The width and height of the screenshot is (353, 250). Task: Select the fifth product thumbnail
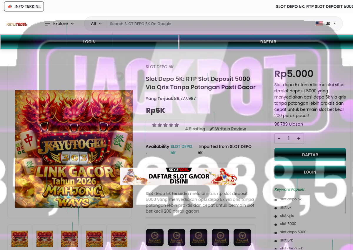pos(119,239)
